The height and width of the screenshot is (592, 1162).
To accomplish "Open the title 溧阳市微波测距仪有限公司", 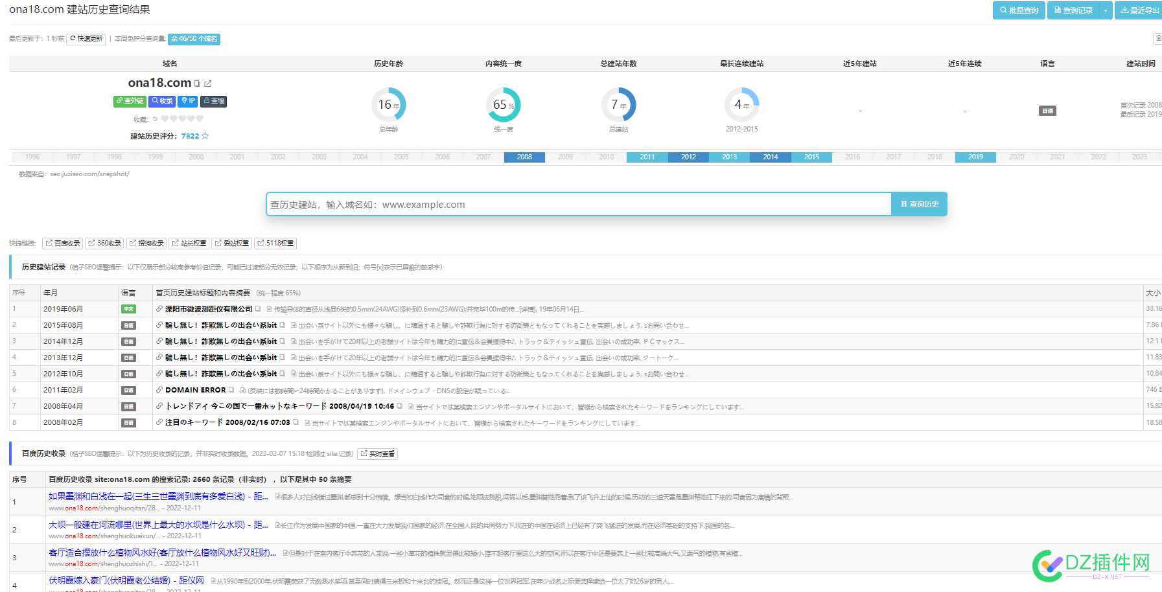I will (209, 309).
